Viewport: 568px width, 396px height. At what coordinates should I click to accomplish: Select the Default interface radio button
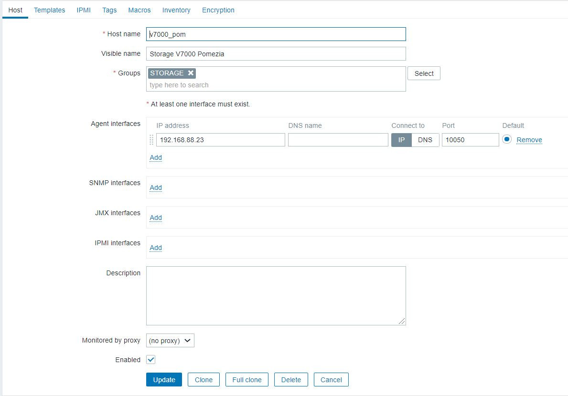click(x=507, y=139)
